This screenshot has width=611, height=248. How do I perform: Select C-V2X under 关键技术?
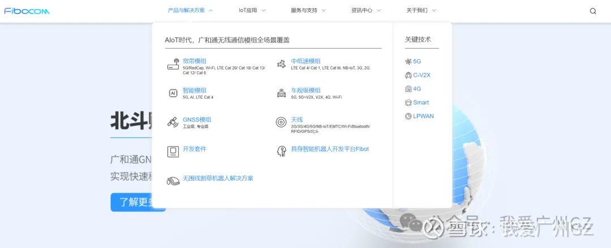pyautogui.click(x=421, y=75)
